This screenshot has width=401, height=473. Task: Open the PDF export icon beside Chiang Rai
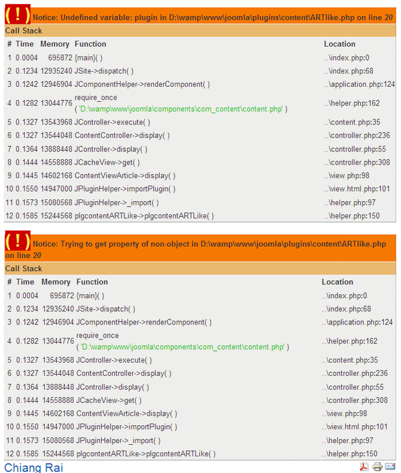coord(364,466)
